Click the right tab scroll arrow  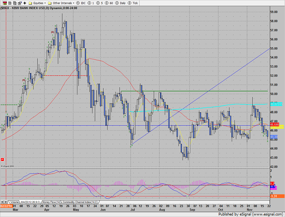tap(6, 202)
